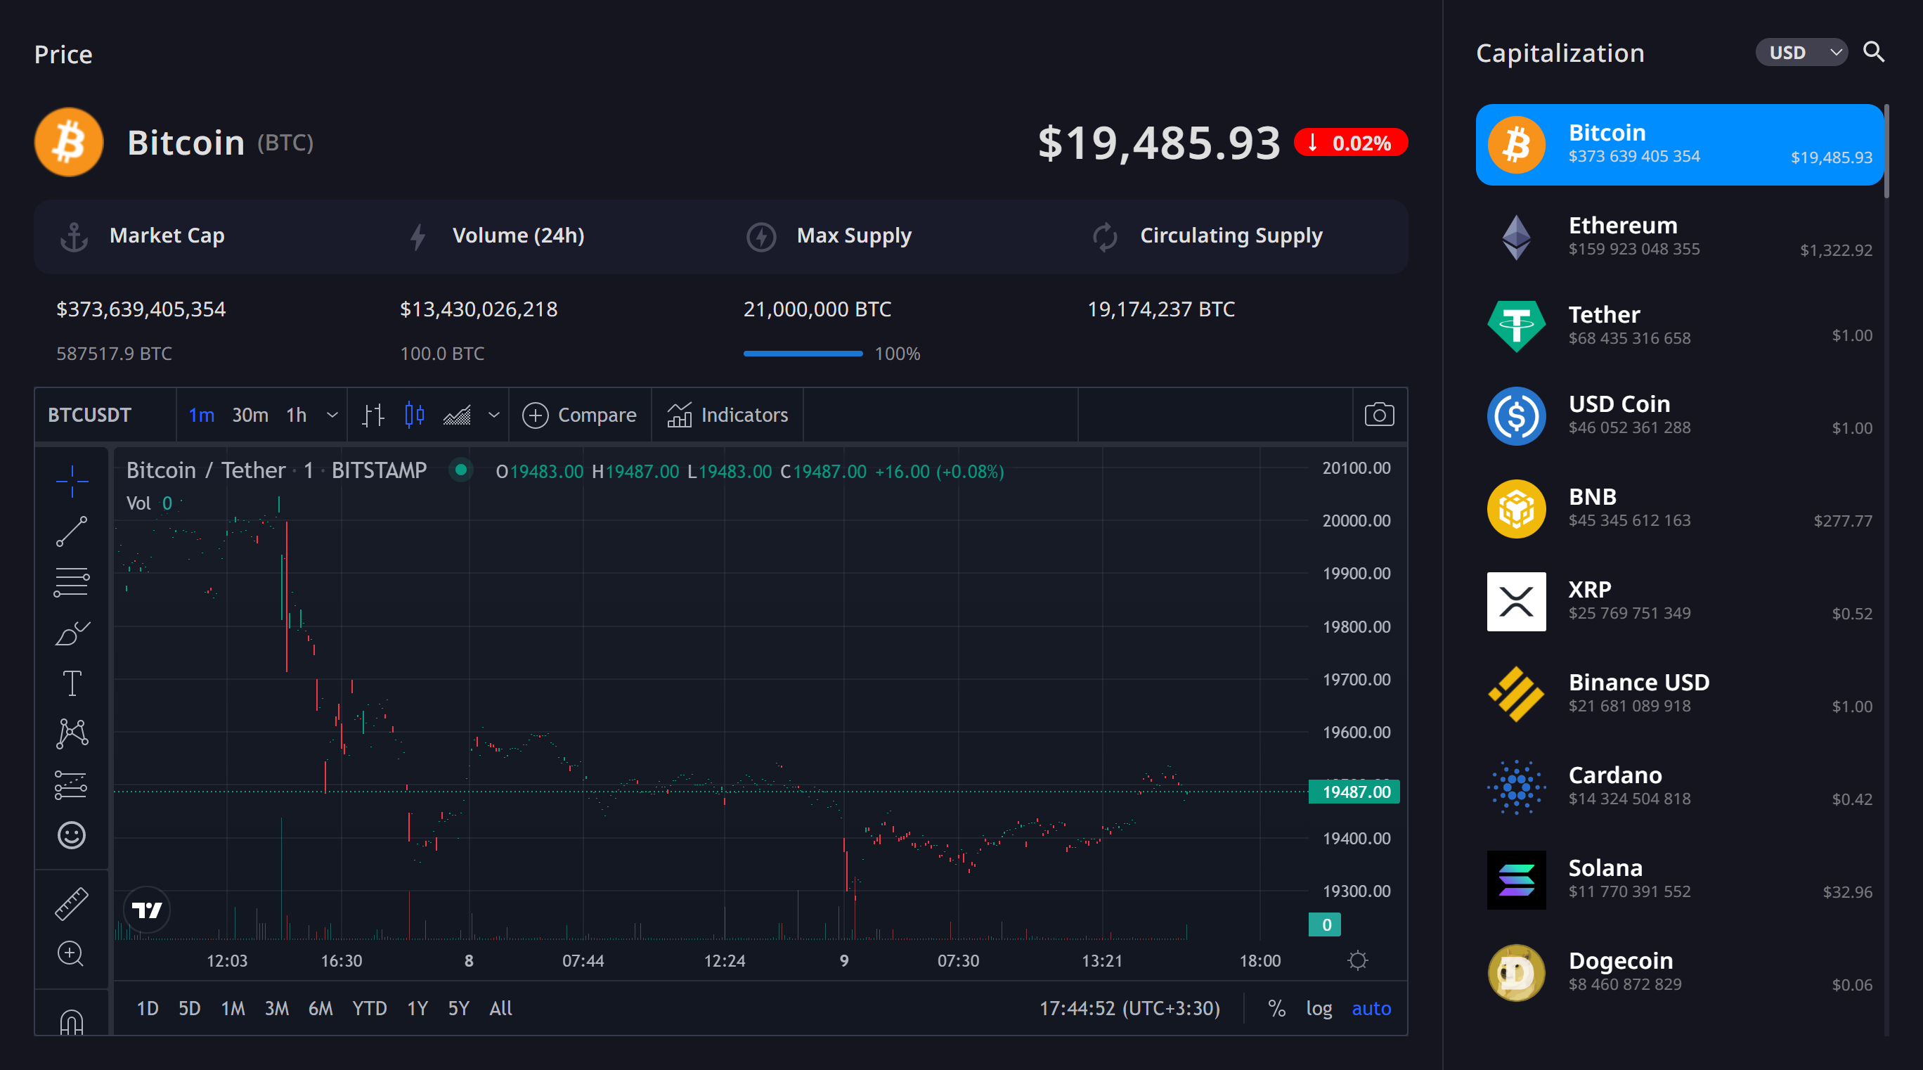
Task: Open the USD currency dropdown
Action: click(1801, 52)
